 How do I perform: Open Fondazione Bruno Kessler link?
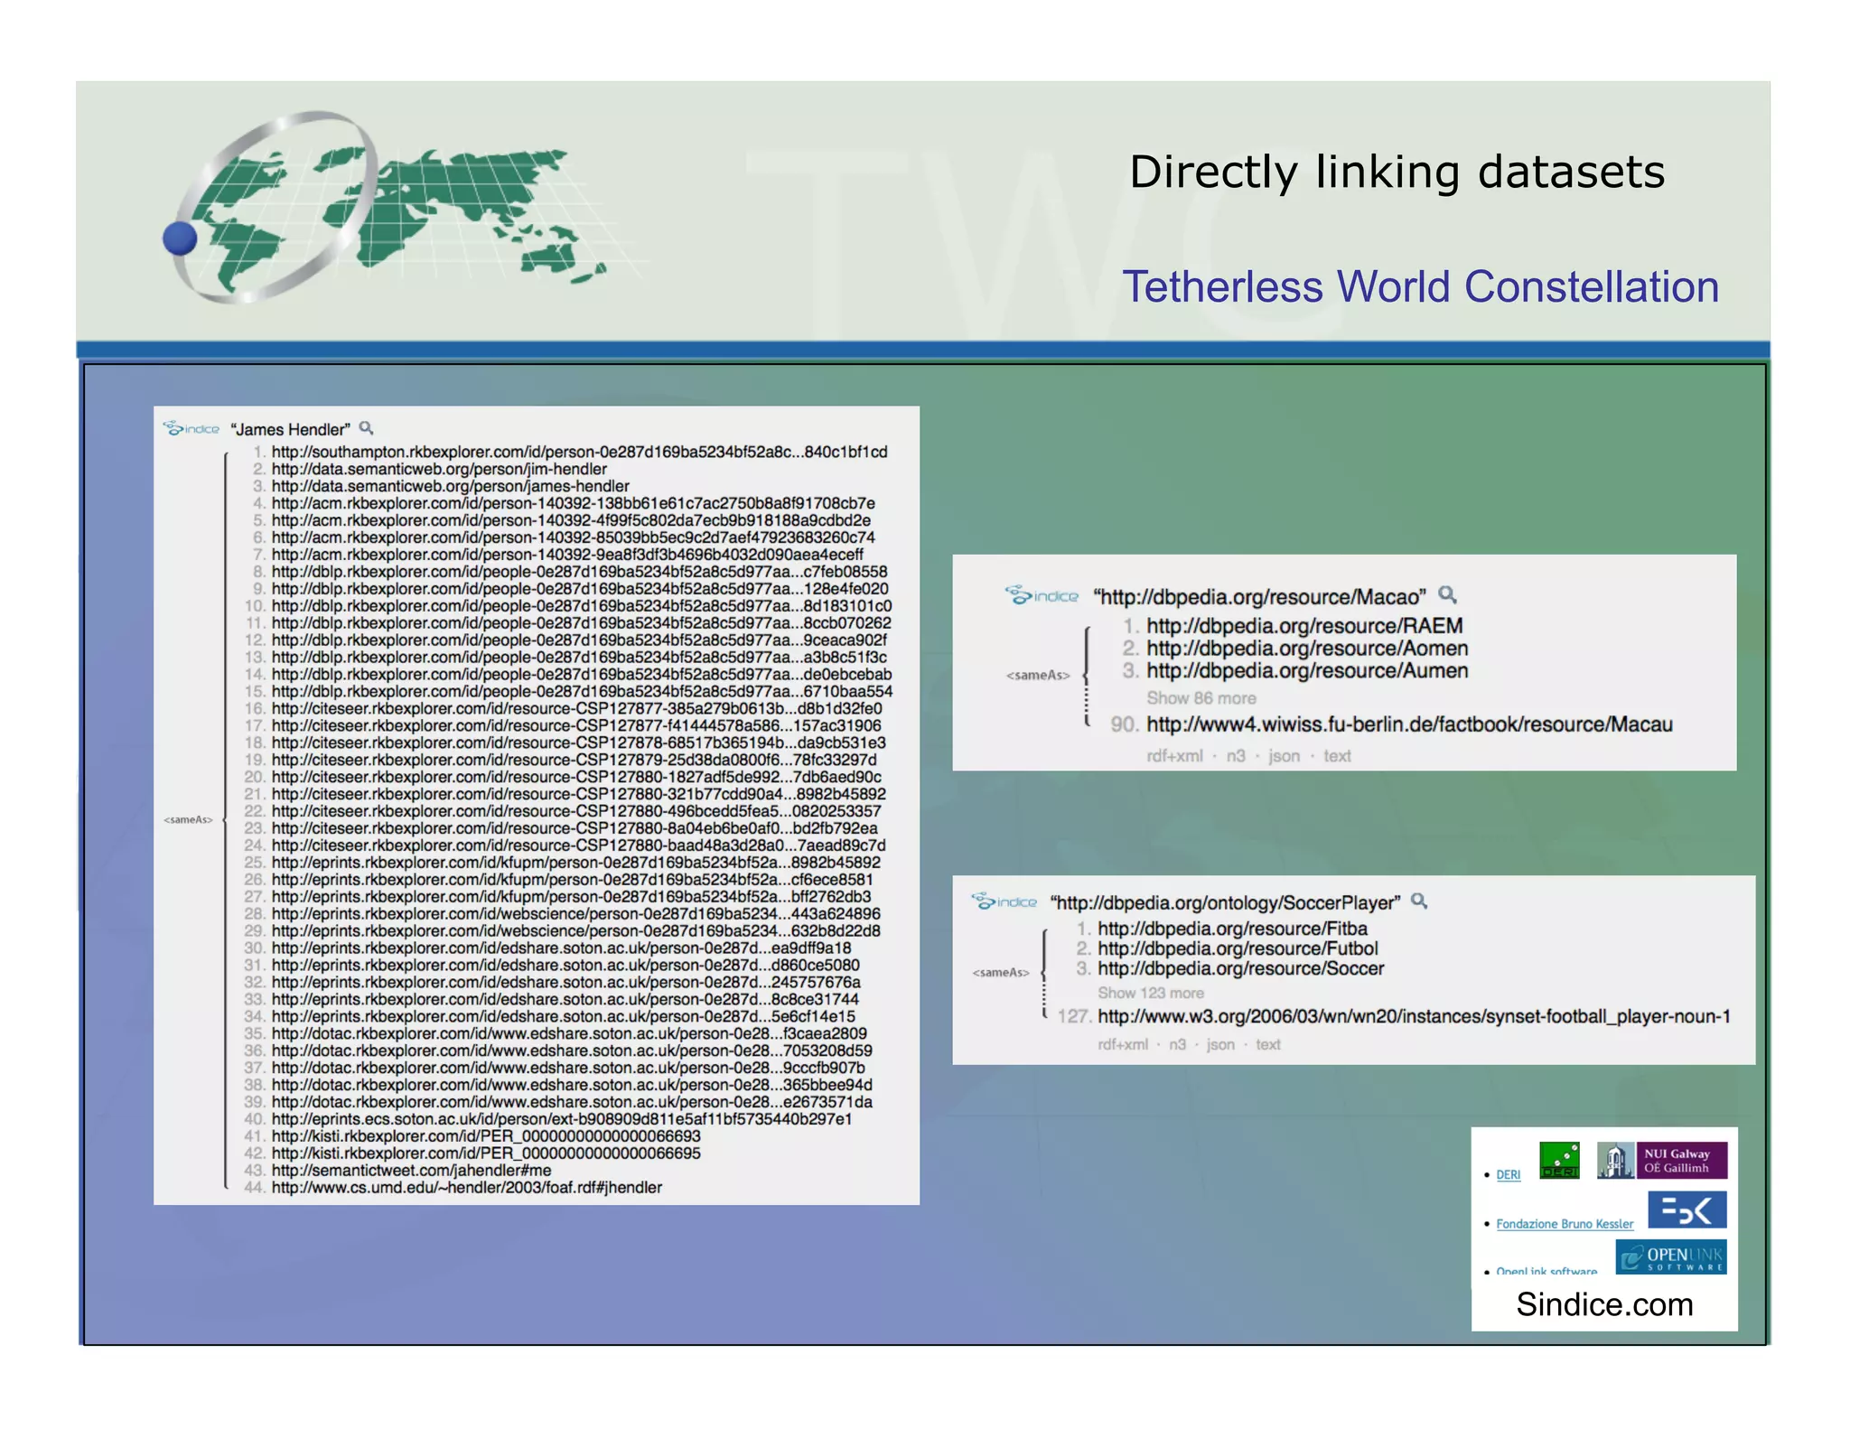[x=1565, y=1224]
